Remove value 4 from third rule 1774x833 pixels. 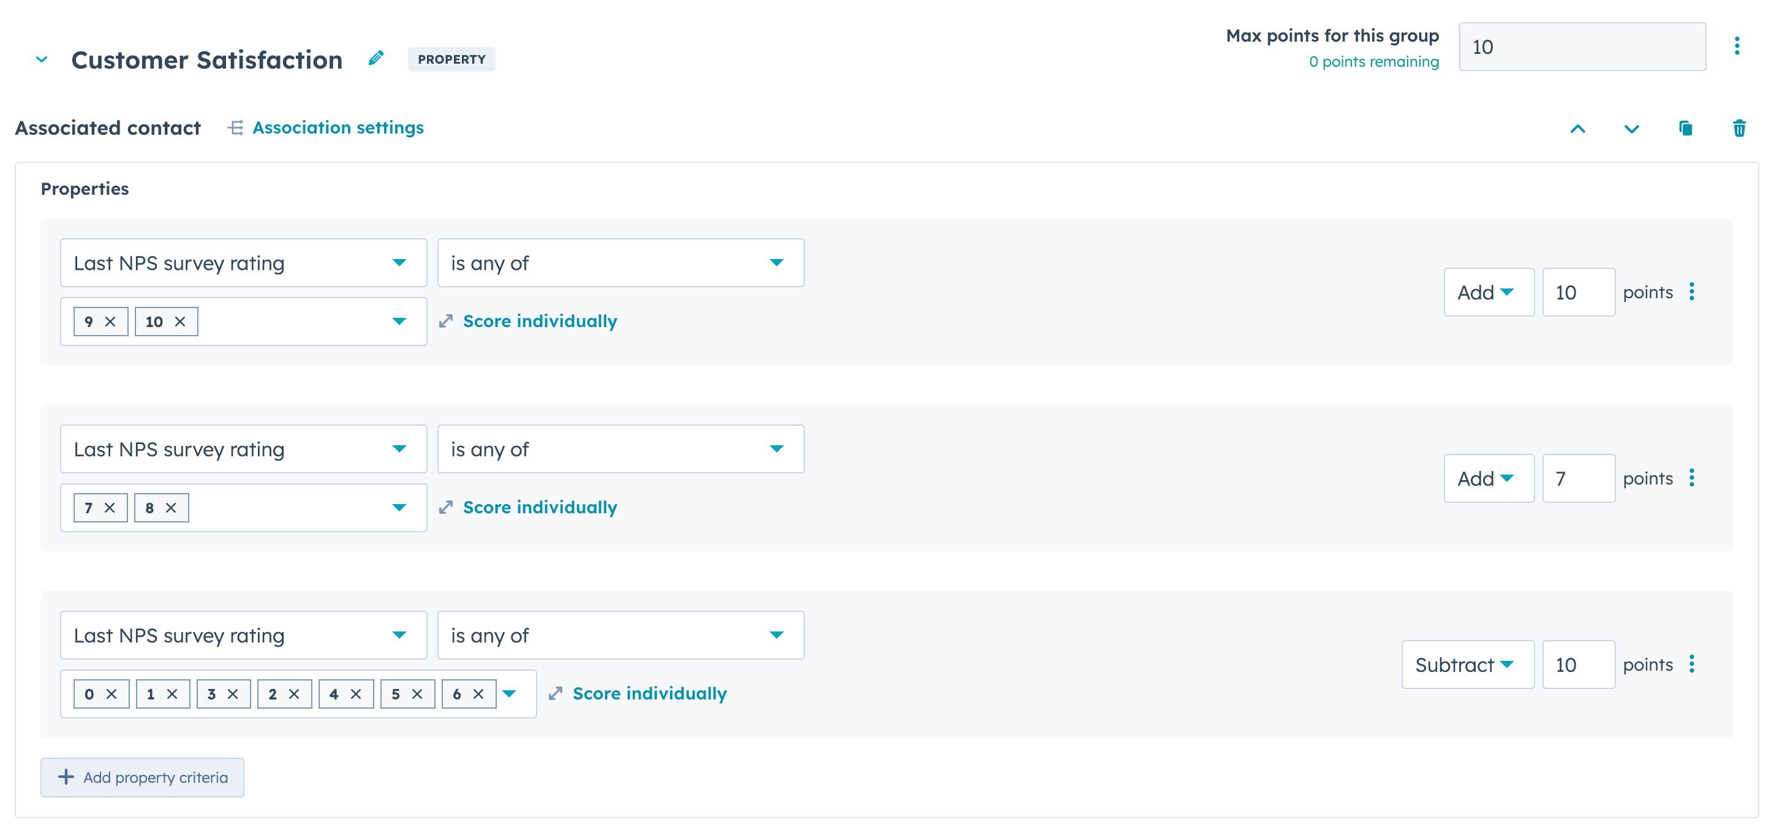tap(356, 694)
